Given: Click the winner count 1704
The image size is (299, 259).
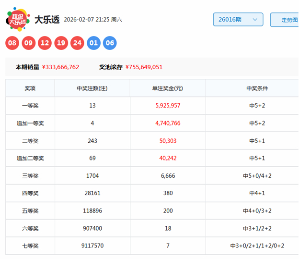Looking at the screenshot, I should 92,176.
